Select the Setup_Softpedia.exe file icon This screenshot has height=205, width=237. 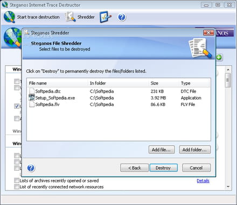32,98
